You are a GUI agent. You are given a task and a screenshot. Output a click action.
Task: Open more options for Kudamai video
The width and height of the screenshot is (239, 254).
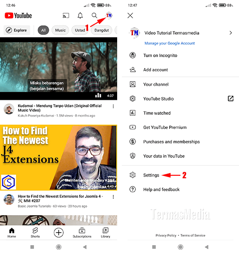113,106
